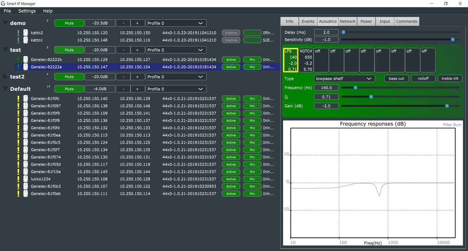The width and height of the screenshot is (468, 251).
Task: Toggle the Inactive button for katto2
Action: click(x=231, y=33)
